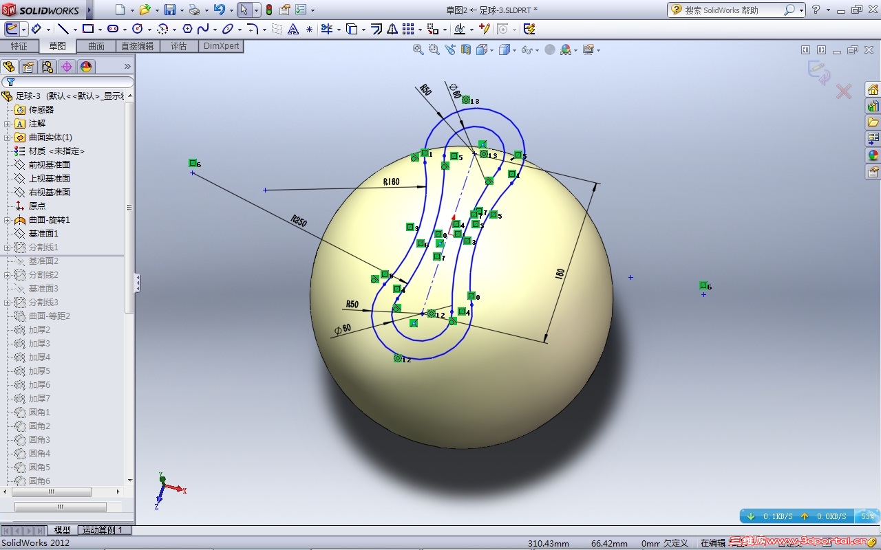The width and height of the screenshot is (881, 550).
Task: Click the Save icon
Action: [170, 10]
